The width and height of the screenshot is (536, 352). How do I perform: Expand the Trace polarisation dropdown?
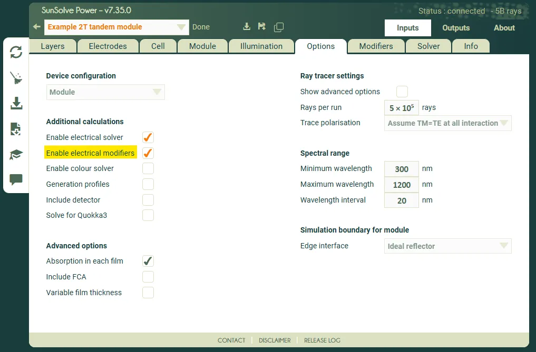(447, 123)
